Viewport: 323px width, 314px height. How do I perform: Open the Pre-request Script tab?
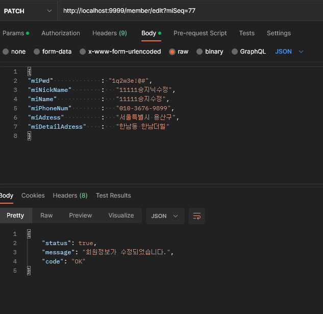(x=200, y=33)
